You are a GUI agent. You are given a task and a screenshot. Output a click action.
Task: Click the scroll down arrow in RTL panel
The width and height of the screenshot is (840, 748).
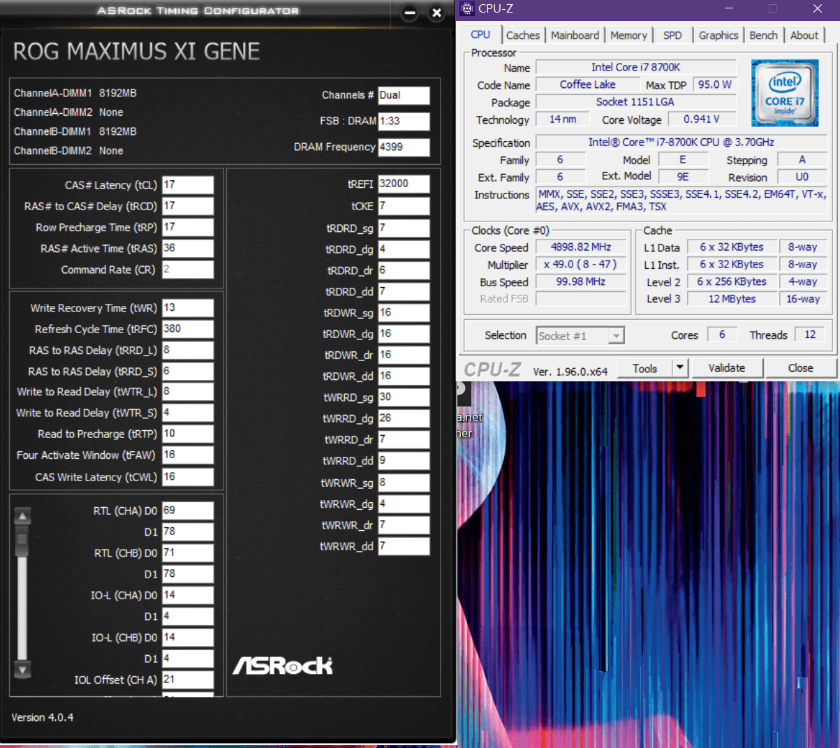(22, 669)
